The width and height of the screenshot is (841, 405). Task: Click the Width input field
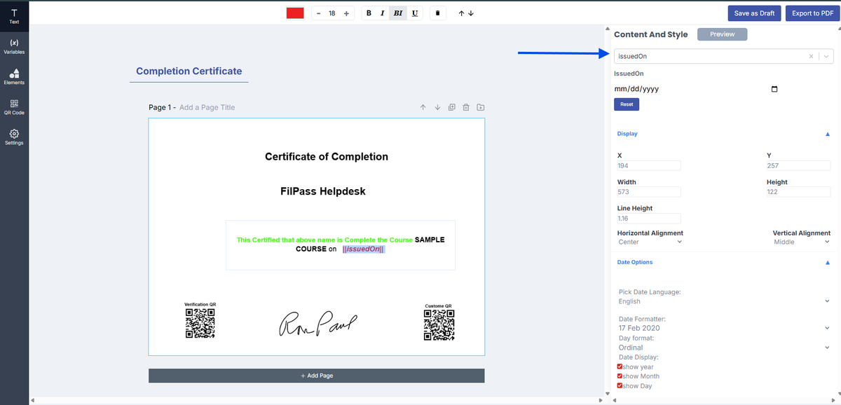click(x=648, y=192)
